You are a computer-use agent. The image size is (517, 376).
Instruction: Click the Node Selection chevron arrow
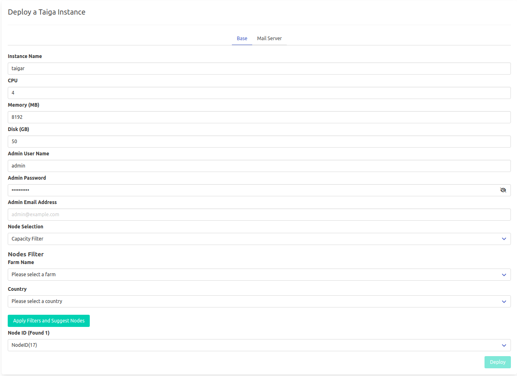tap(504, 239)
